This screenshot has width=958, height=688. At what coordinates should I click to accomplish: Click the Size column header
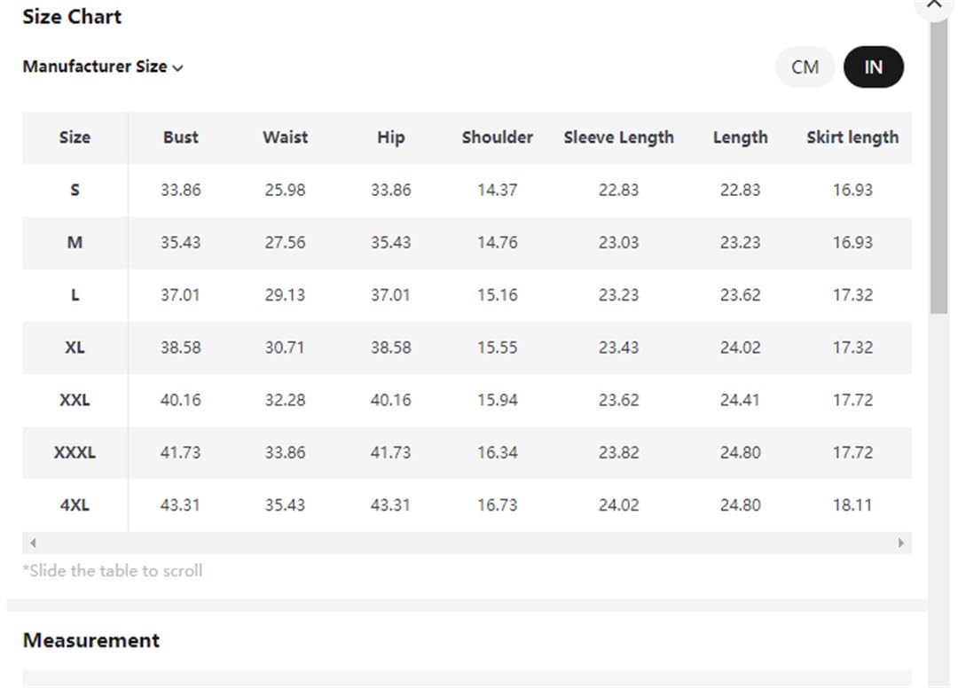click(x=75, y=137)
